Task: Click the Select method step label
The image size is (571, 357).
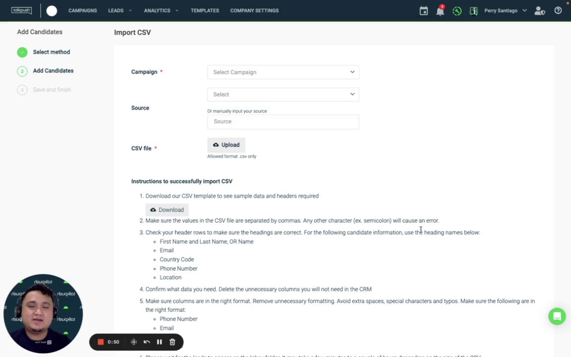Action: [52, 52]
